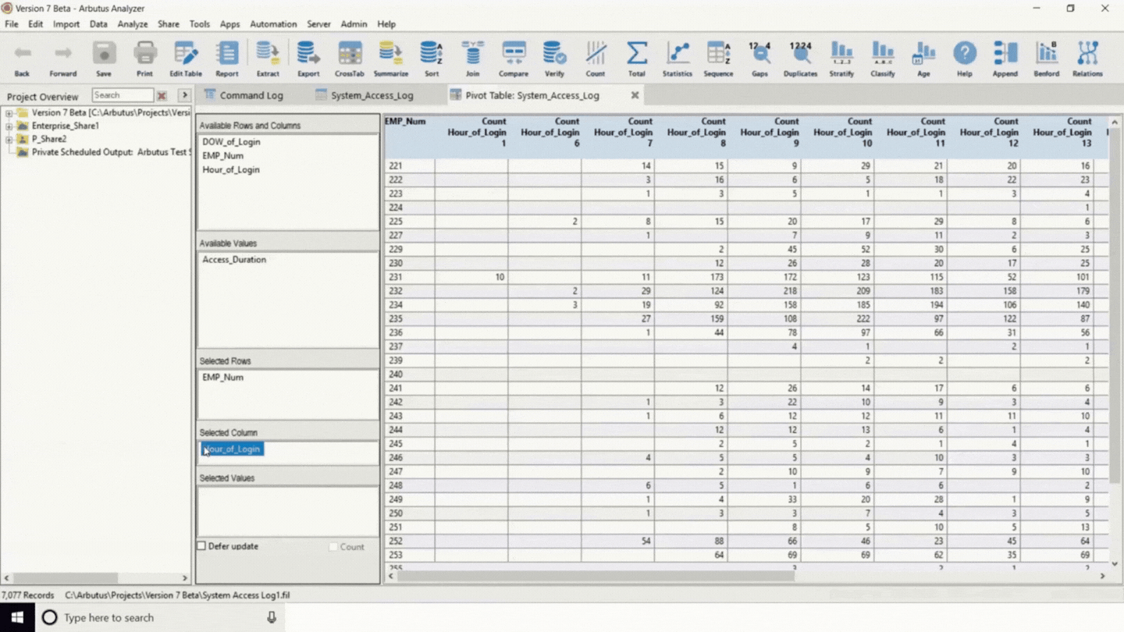
Task: Open the Summarize tool
Action: tap(390, 56)
